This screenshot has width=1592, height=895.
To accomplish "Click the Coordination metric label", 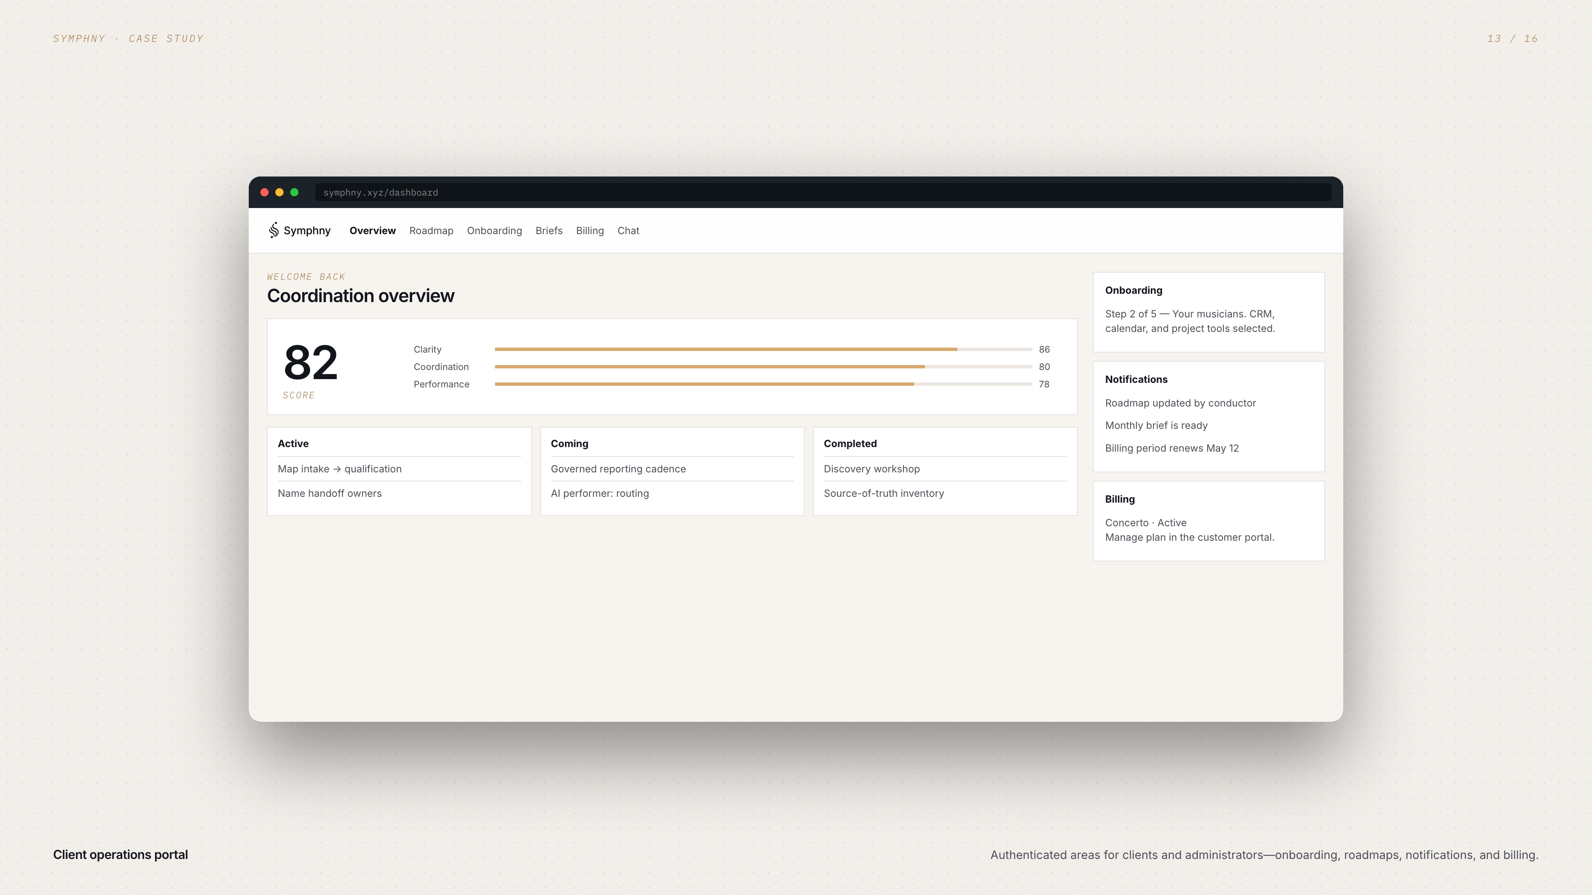I will 441,367.
